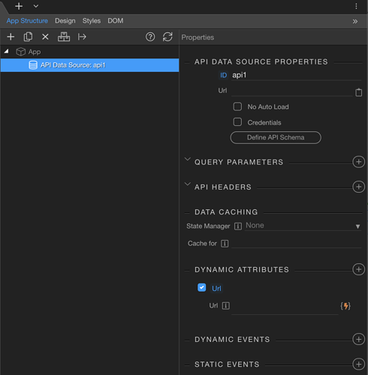Click the duplicate component icon

(x=28, y=37)
